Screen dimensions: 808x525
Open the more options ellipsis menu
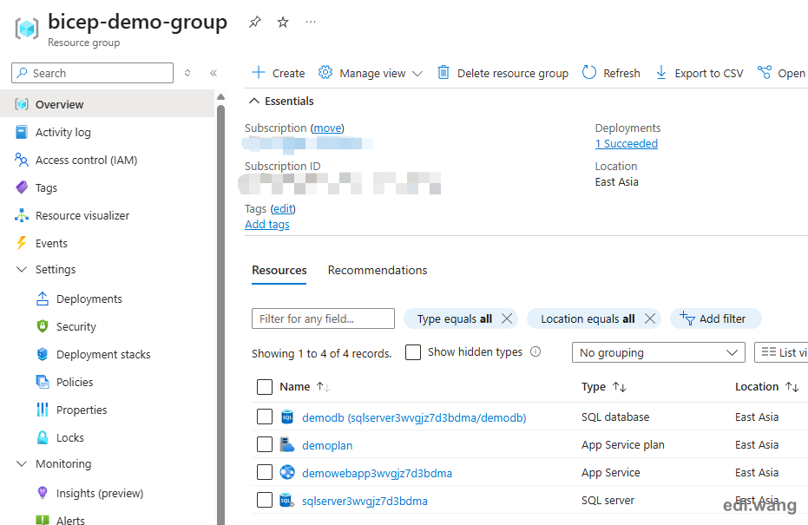point(310,22)
